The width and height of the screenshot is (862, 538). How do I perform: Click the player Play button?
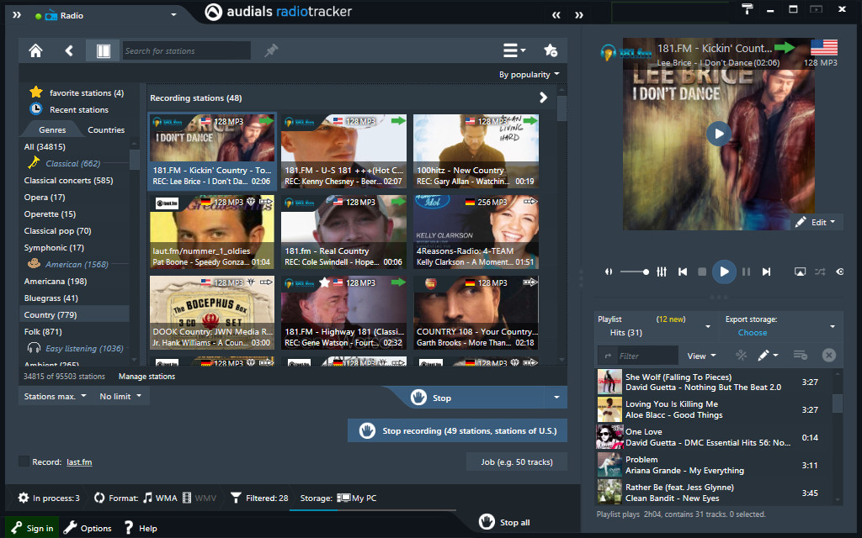coord(724,272)
